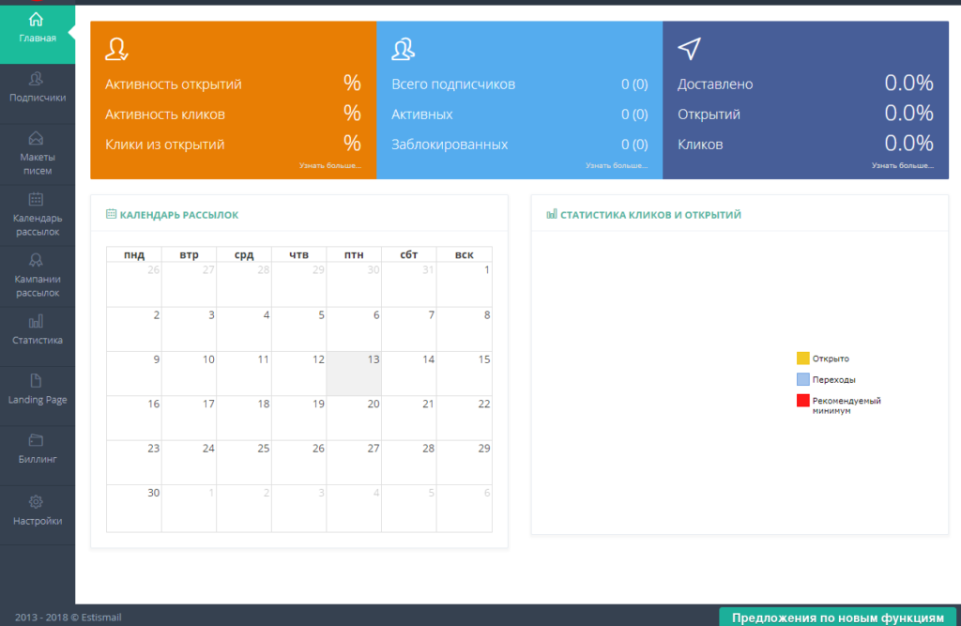Select highlighted day 13 in the calendar

[x=354, y=374]
